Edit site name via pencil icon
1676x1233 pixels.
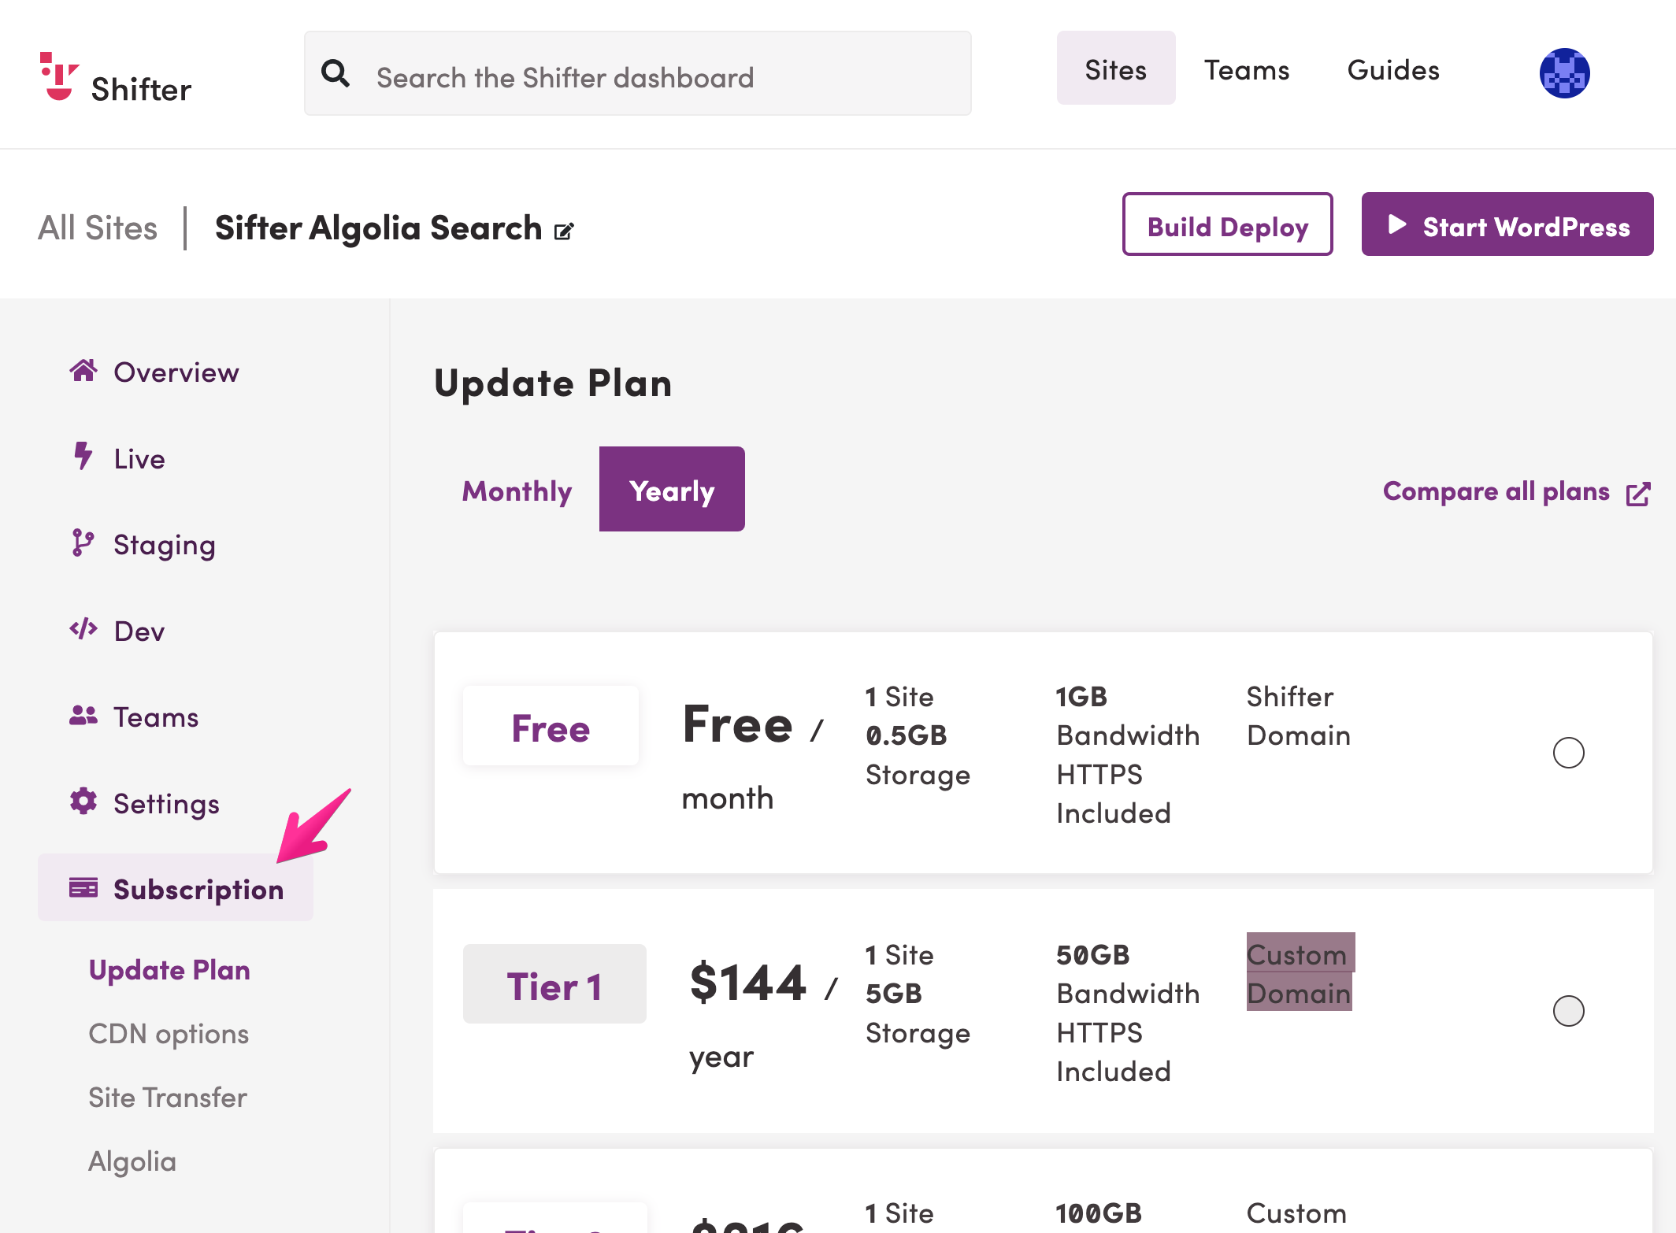[x=564, y=231]
